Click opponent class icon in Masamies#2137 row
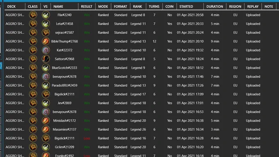Screen dimensions: 279x157 [46, 130]
